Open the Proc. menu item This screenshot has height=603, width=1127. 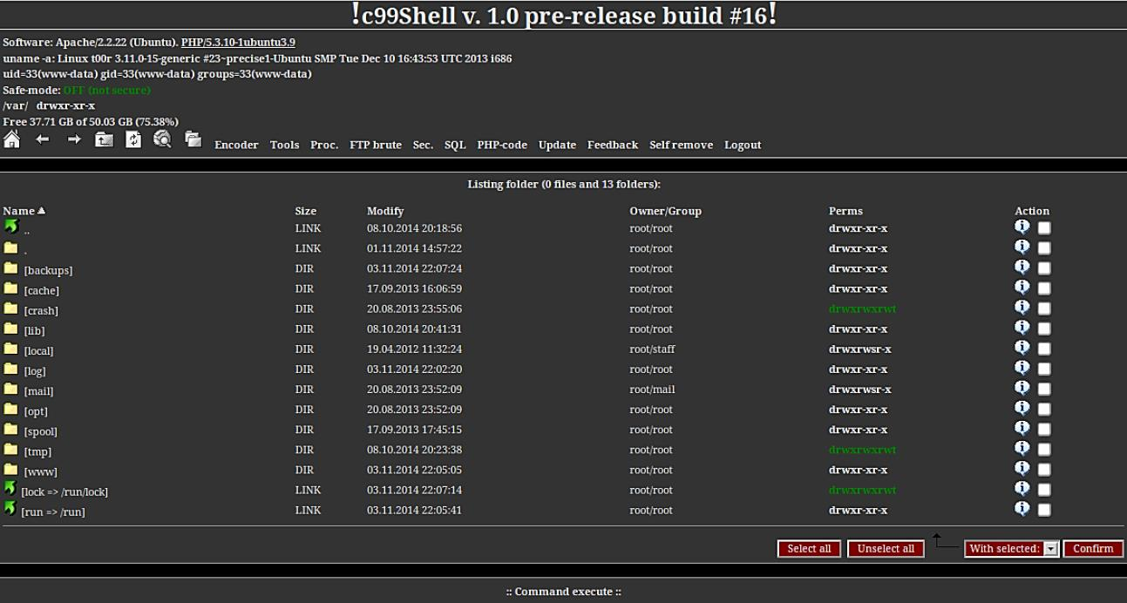(x=324, y=145)
